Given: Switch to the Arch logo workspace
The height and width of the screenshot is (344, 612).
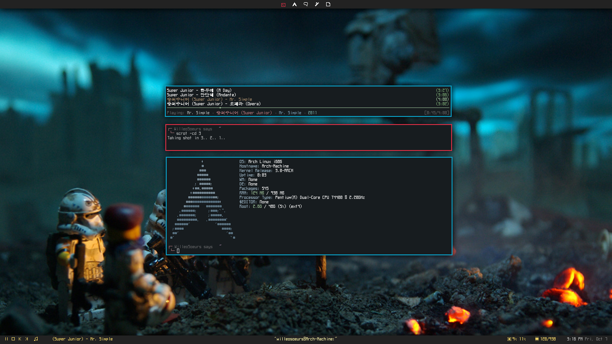Looking at the screenshot, I should point(294,4).
